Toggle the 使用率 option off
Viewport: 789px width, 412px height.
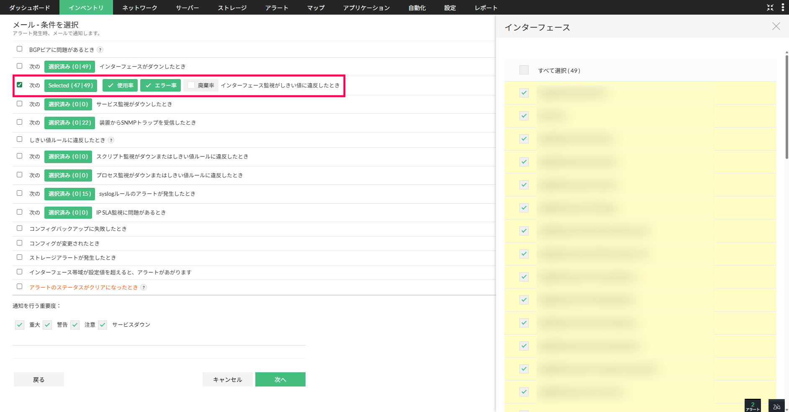click(120, 85)
